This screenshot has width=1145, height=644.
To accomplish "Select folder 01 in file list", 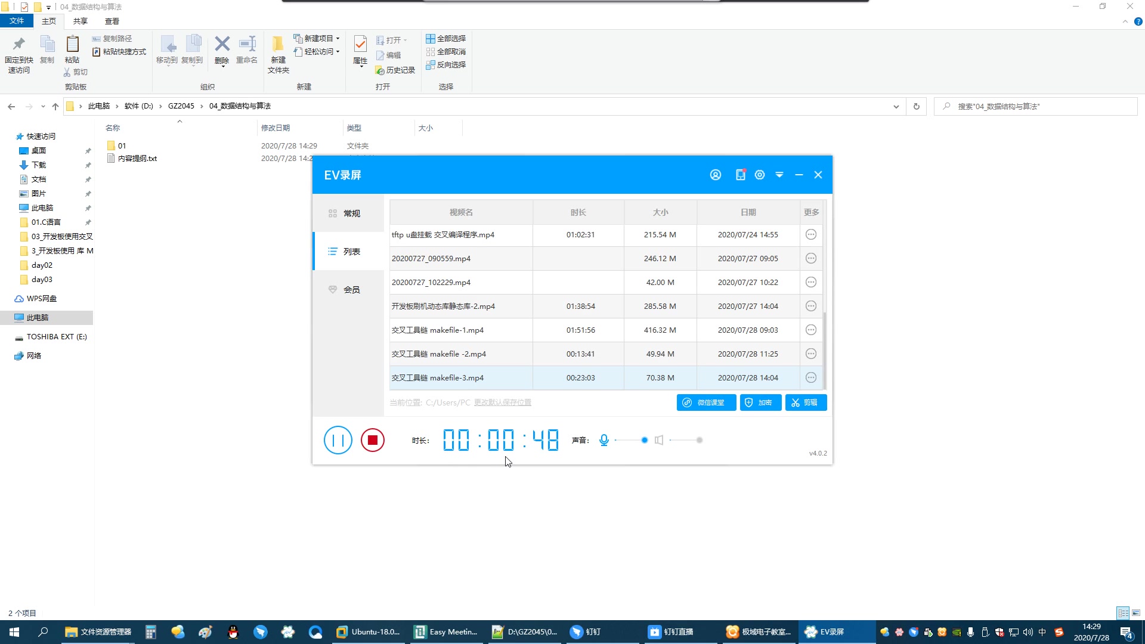I will [x=122, y=146].
